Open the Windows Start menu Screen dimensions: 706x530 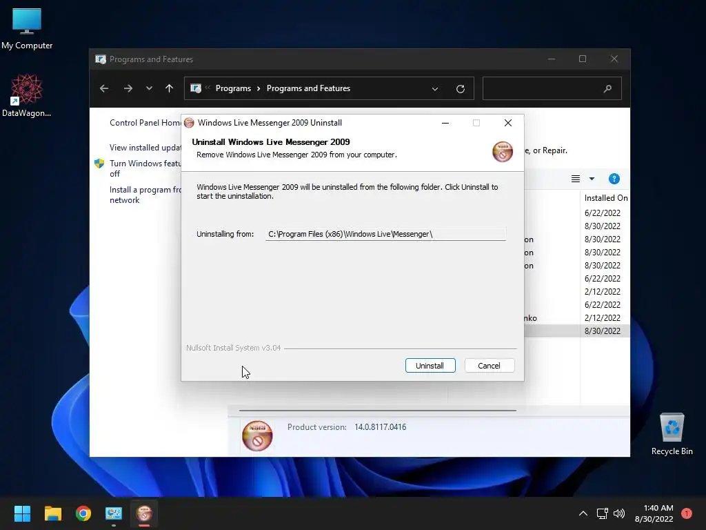tap(22, 513)
